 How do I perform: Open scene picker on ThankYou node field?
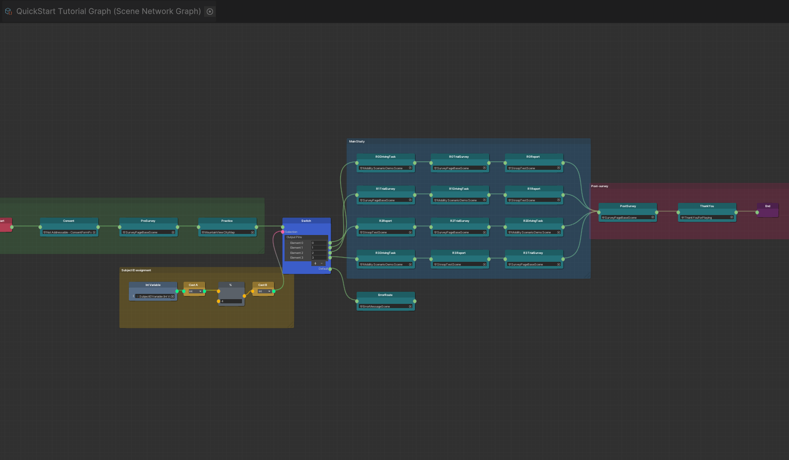(x=731, y=218)
